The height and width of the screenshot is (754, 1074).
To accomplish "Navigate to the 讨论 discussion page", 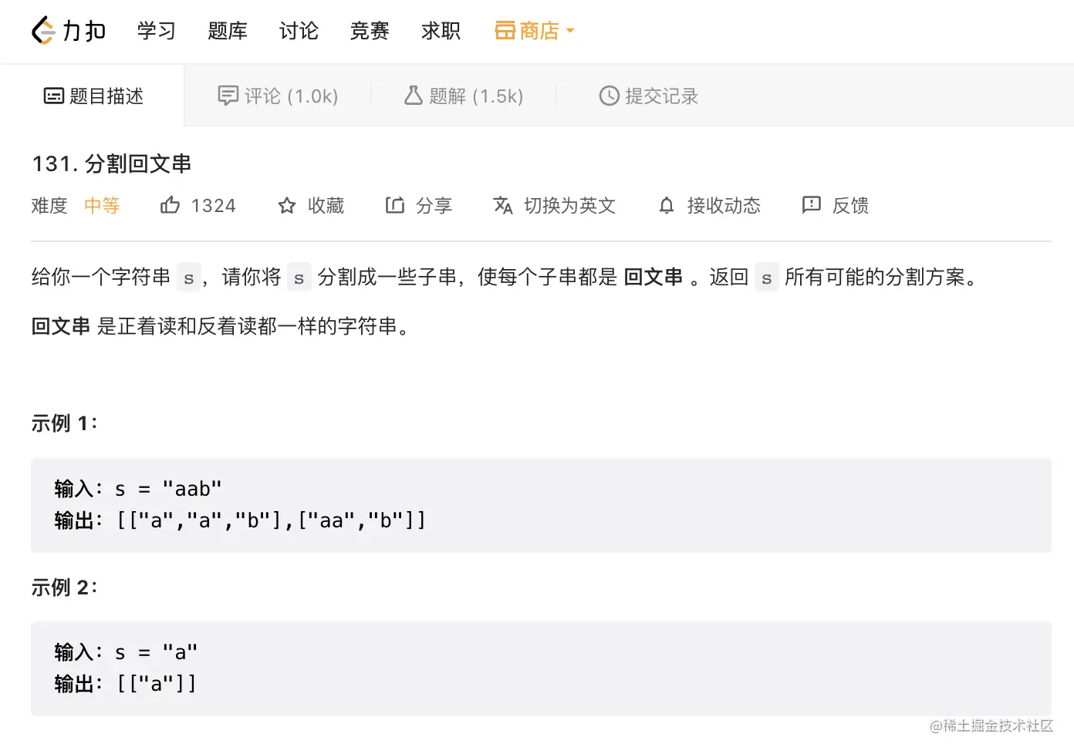I will click(x=299, y=31).
